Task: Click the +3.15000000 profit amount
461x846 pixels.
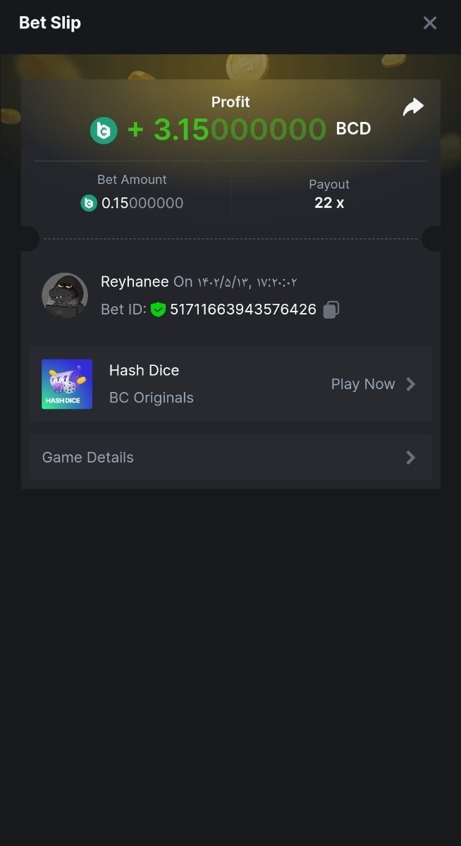Action: coord(227,130)
